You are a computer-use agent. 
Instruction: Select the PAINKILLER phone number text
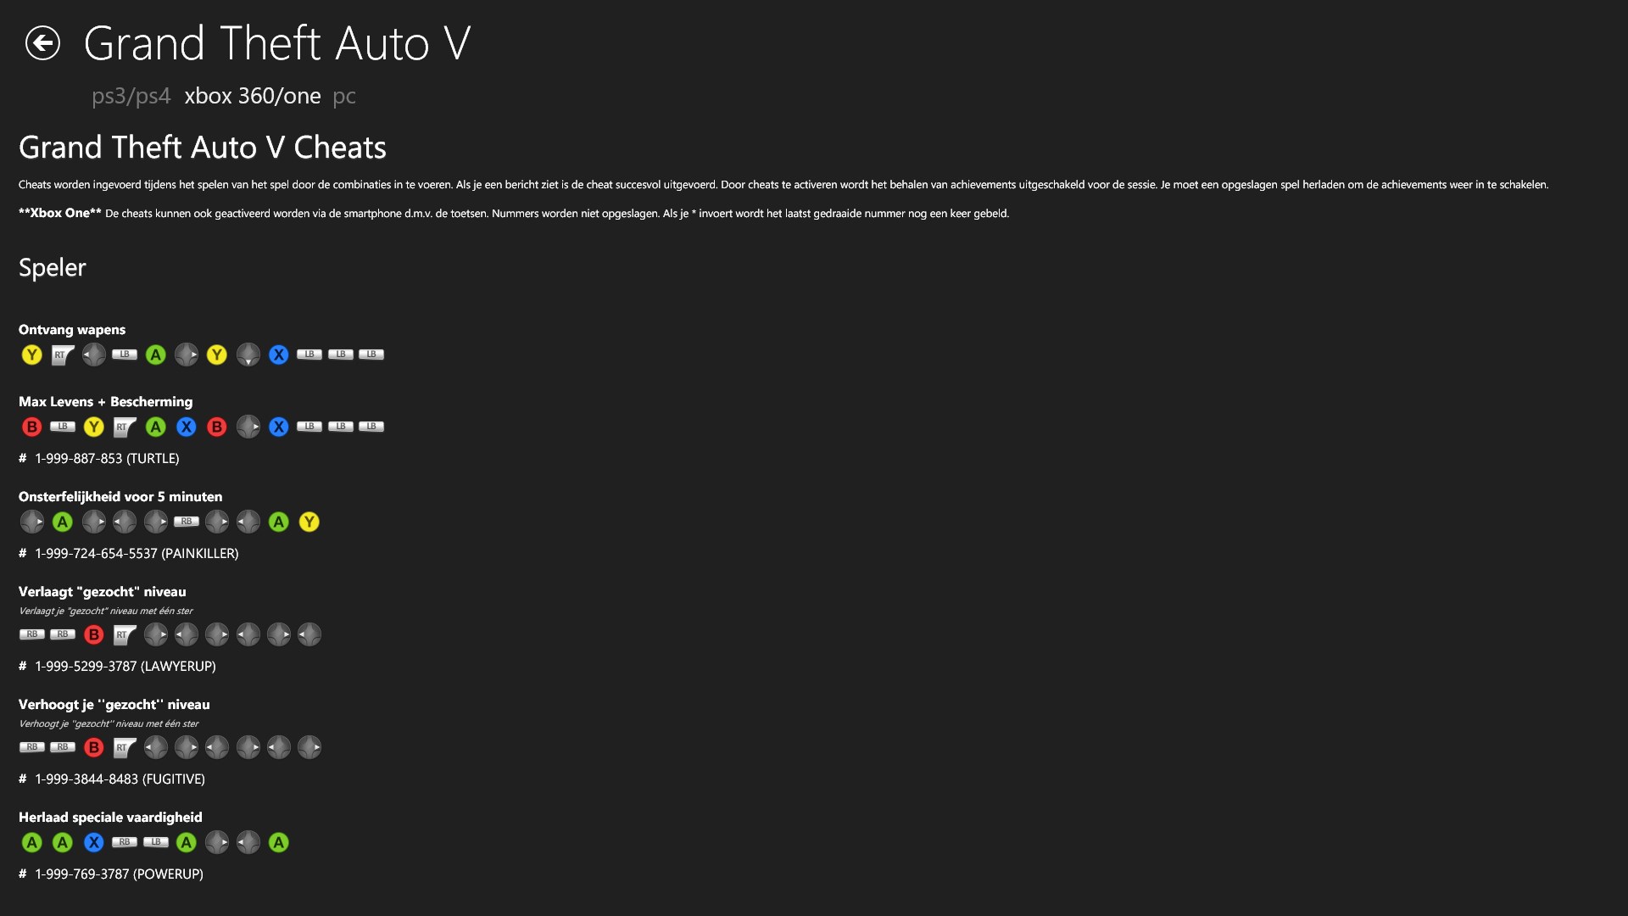137,553
